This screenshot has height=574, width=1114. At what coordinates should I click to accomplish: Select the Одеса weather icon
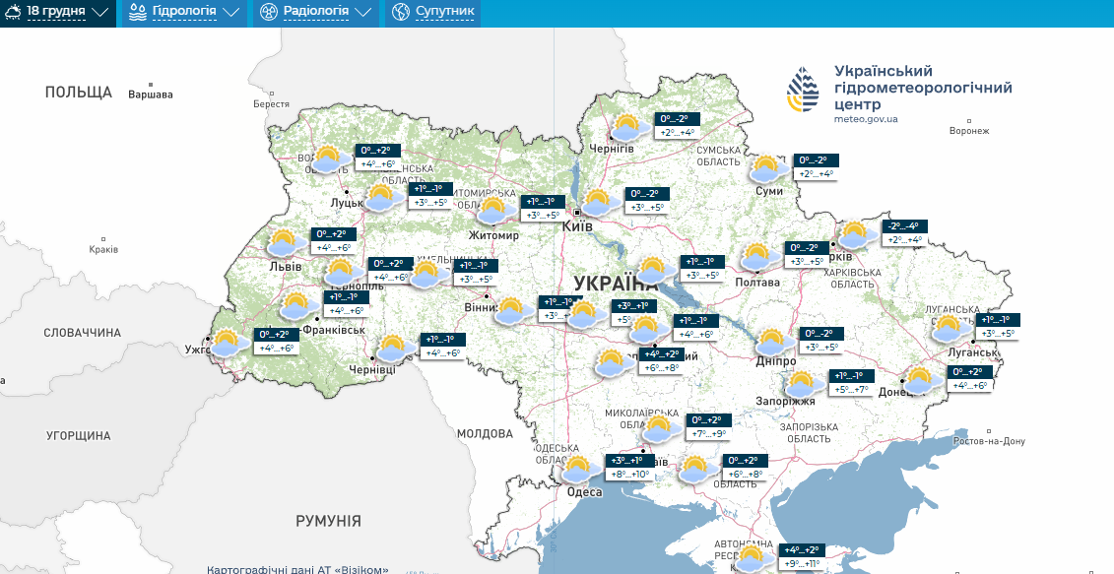(577, 469)
